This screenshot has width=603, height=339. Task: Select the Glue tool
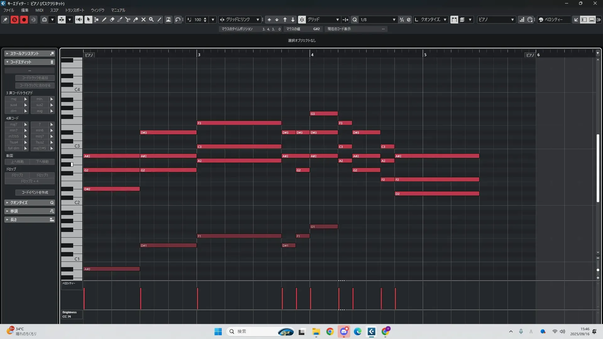point(136,19)
